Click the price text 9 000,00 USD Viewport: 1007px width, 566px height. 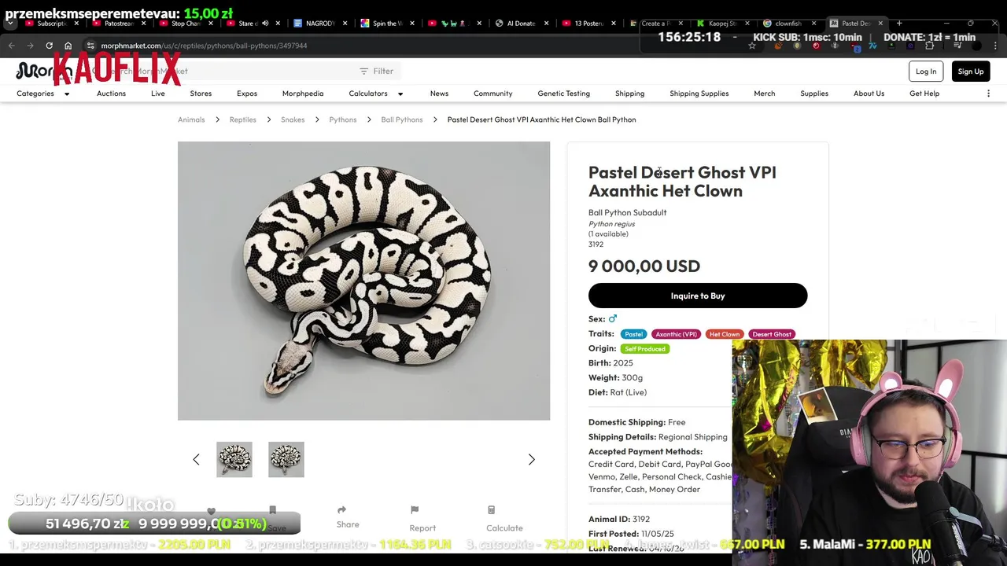(644, 266)
